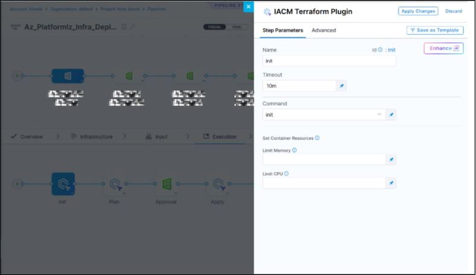Click the Timeout field showing 10m

coord(299,85)
